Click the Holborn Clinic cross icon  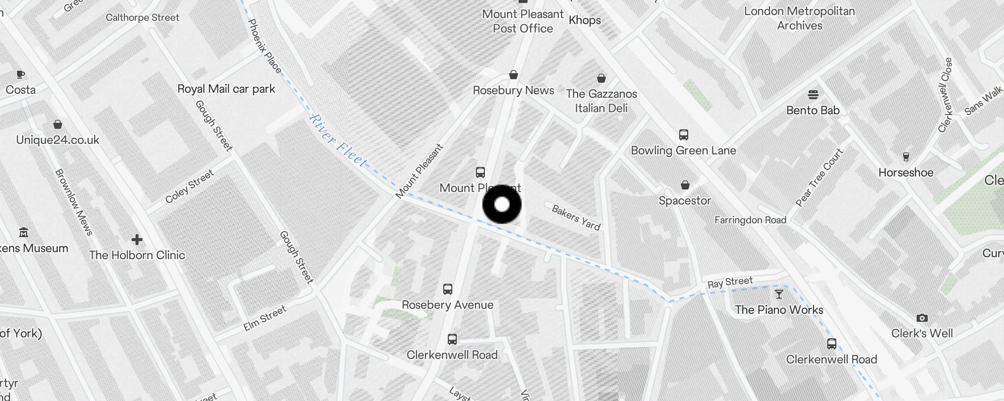[x=137, y=240]
